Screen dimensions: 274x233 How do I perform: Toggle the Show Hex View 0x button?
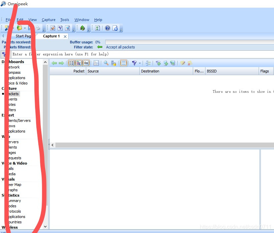click(86, 63)
